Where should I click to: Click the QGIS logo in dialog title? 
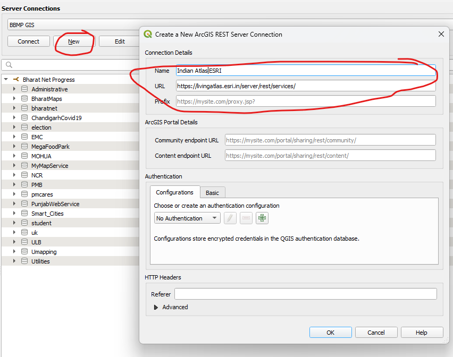point(148,35)
